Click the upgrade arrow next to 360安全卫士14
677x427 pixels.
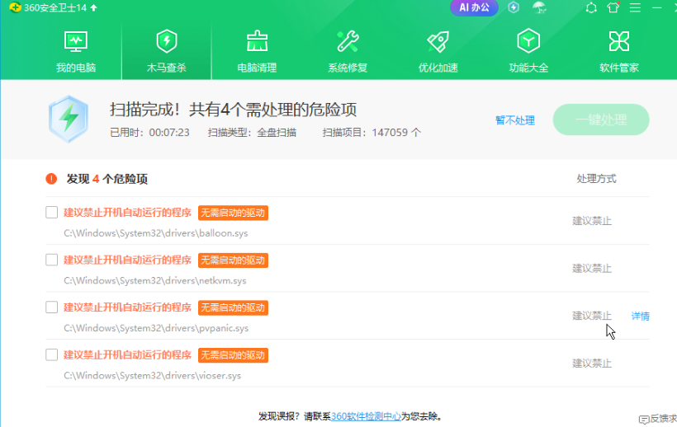point(93,7)
